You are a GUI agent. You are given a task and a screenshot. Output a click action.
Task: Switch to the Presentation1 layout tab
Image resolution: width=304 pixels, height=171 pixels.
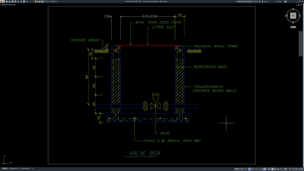click(x=14, y=169)
